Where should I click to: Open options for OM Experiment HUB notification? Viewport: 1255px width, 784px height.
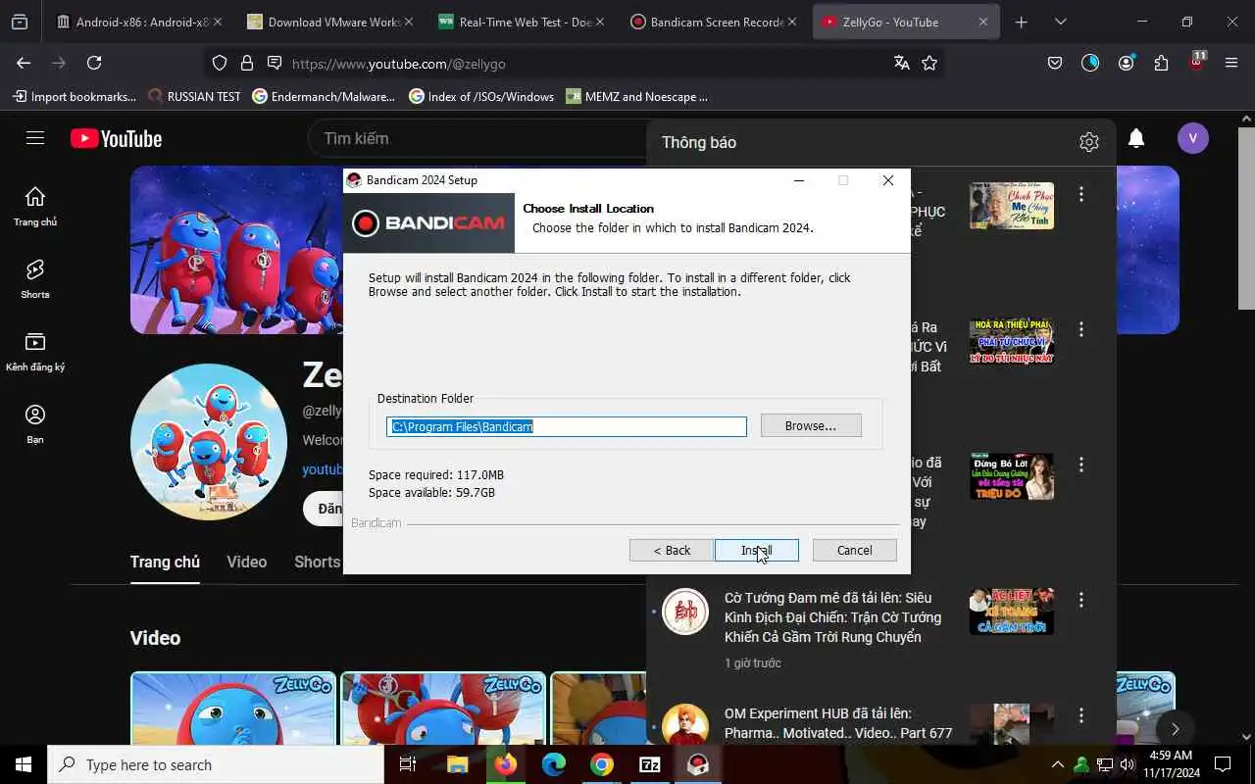tap(1081, 715)
